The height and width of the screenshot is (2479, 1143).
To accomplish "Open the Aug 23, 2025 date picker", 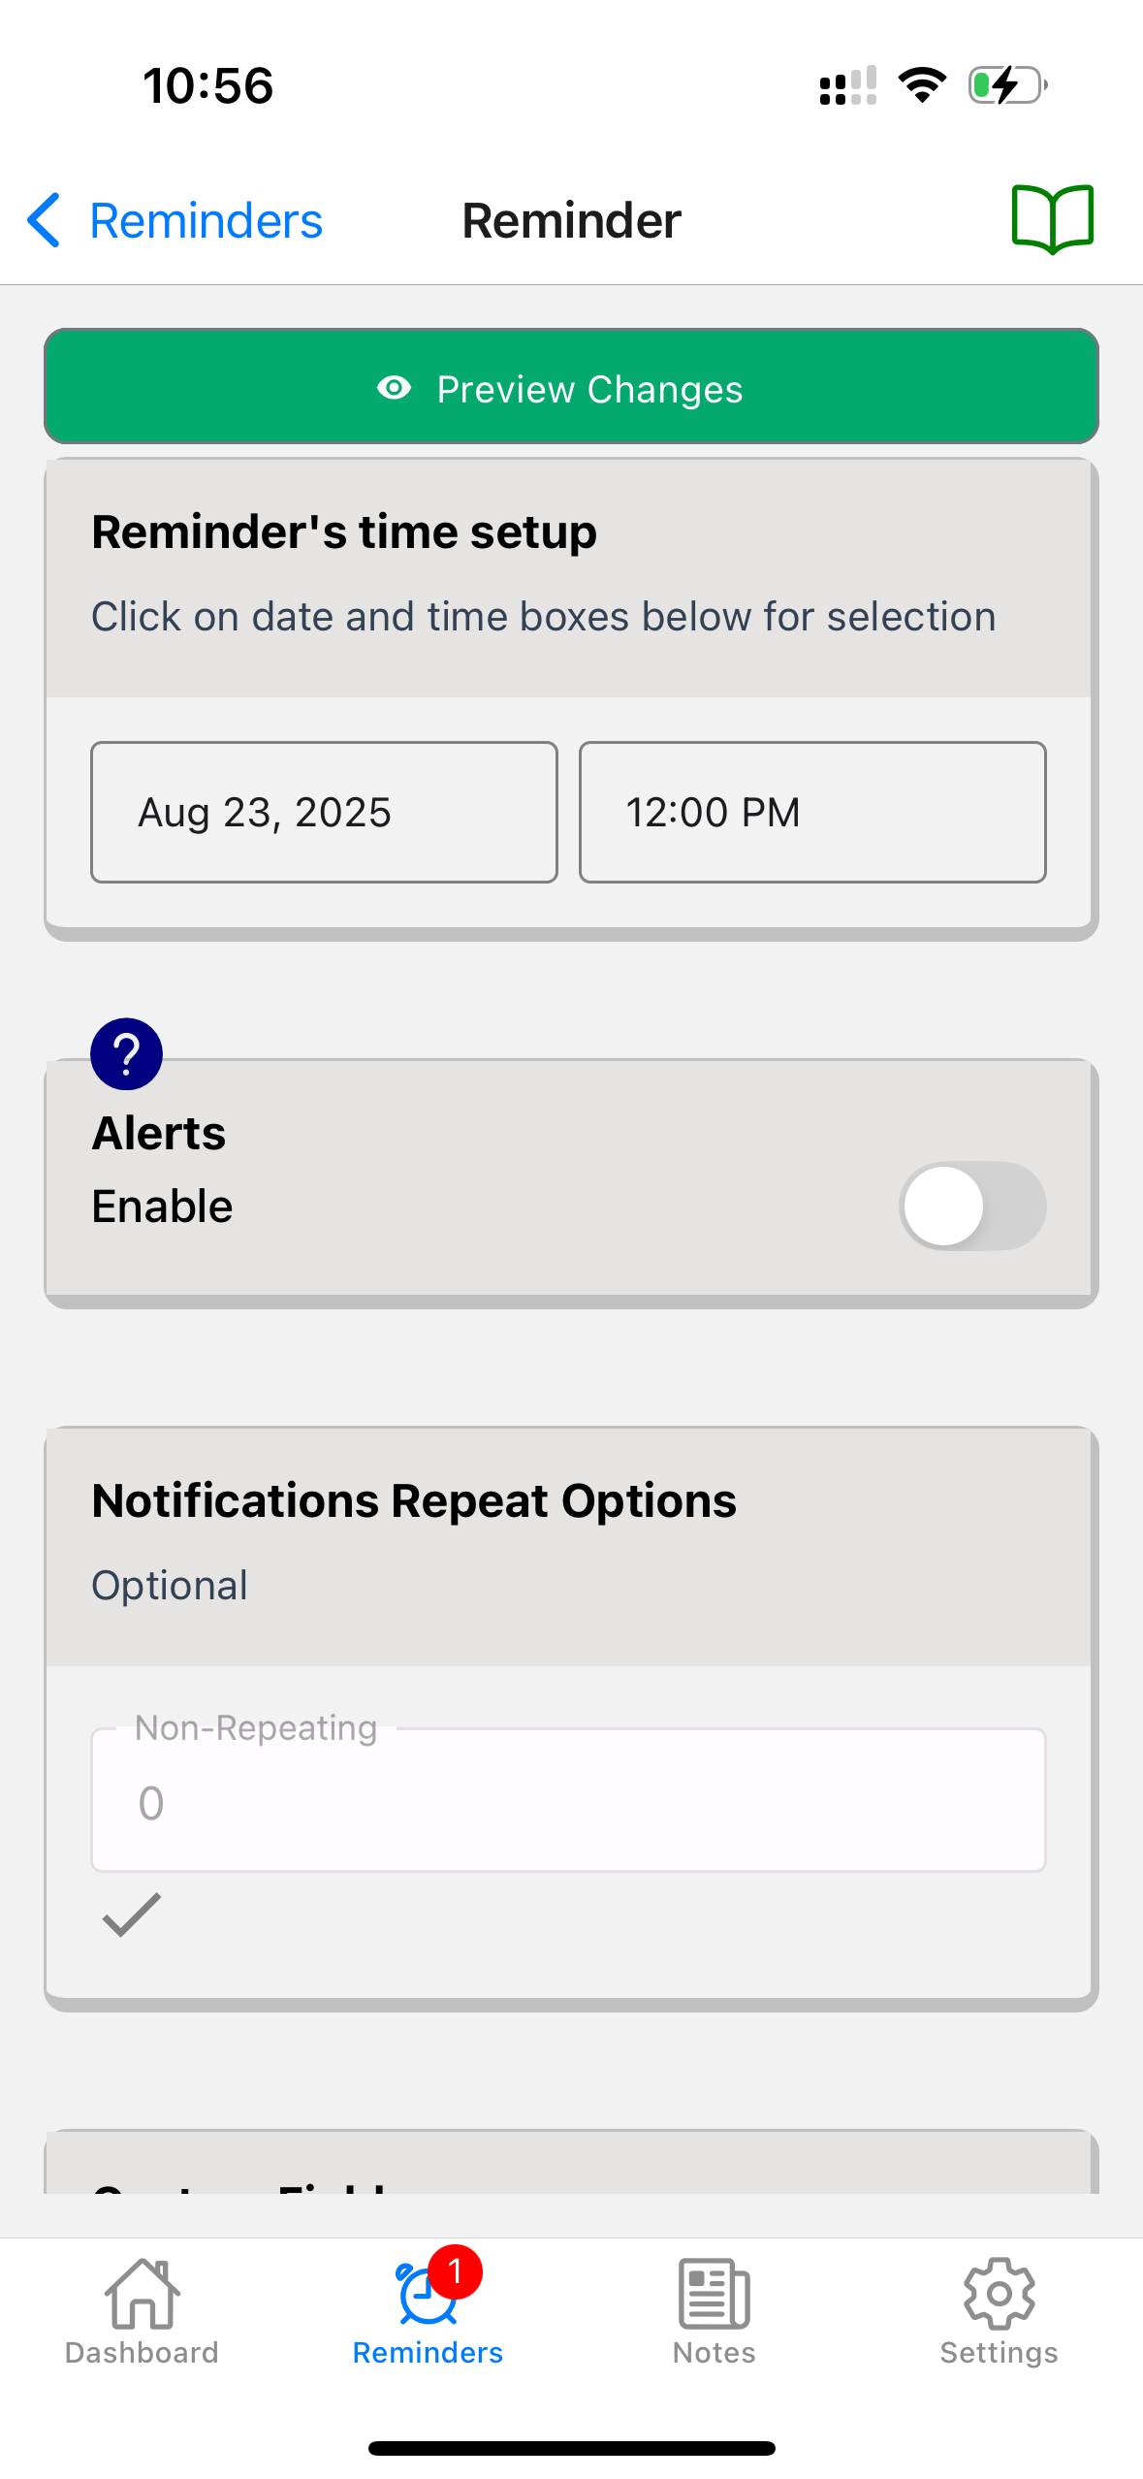I will 324,813.
